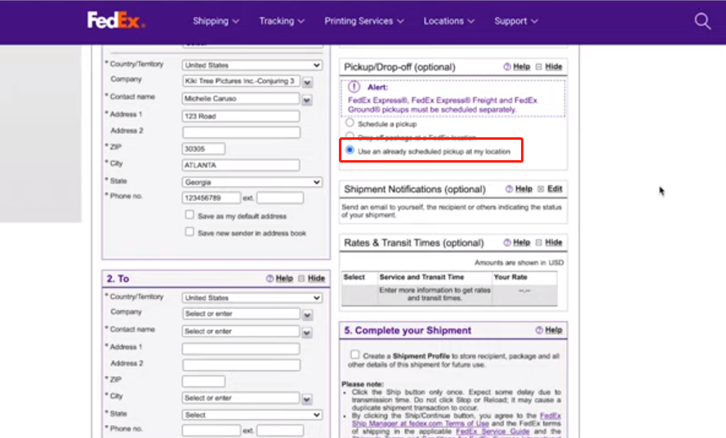The image size is (726, 438).
Task: Click recipient Contact name field
Action: coord(241,331)
